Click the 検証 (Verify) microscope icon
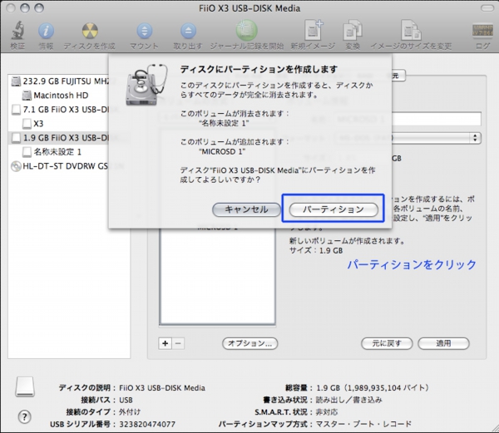499x433 pixels. tap(17, 32)
